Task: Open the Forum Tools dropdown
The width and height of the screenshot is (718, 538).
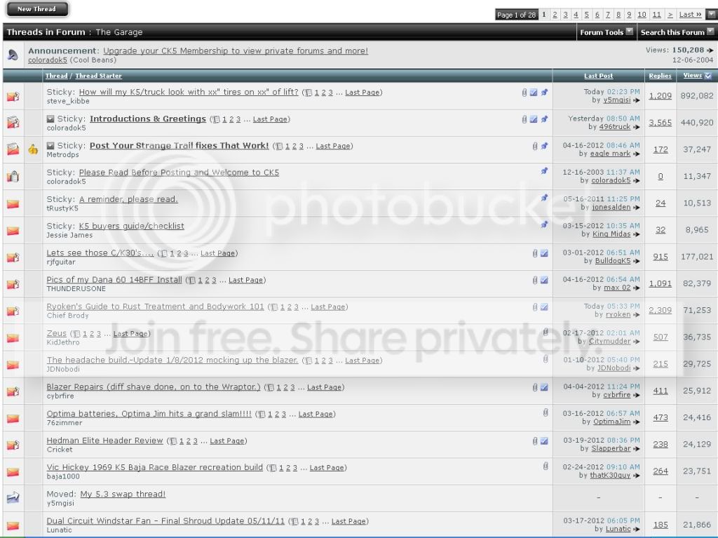Action: click(607, 32)
